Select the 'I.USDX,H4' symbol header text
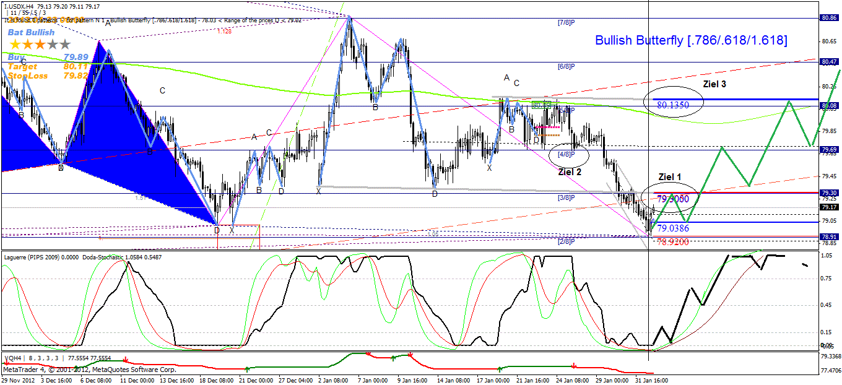 tap(19, 6)
